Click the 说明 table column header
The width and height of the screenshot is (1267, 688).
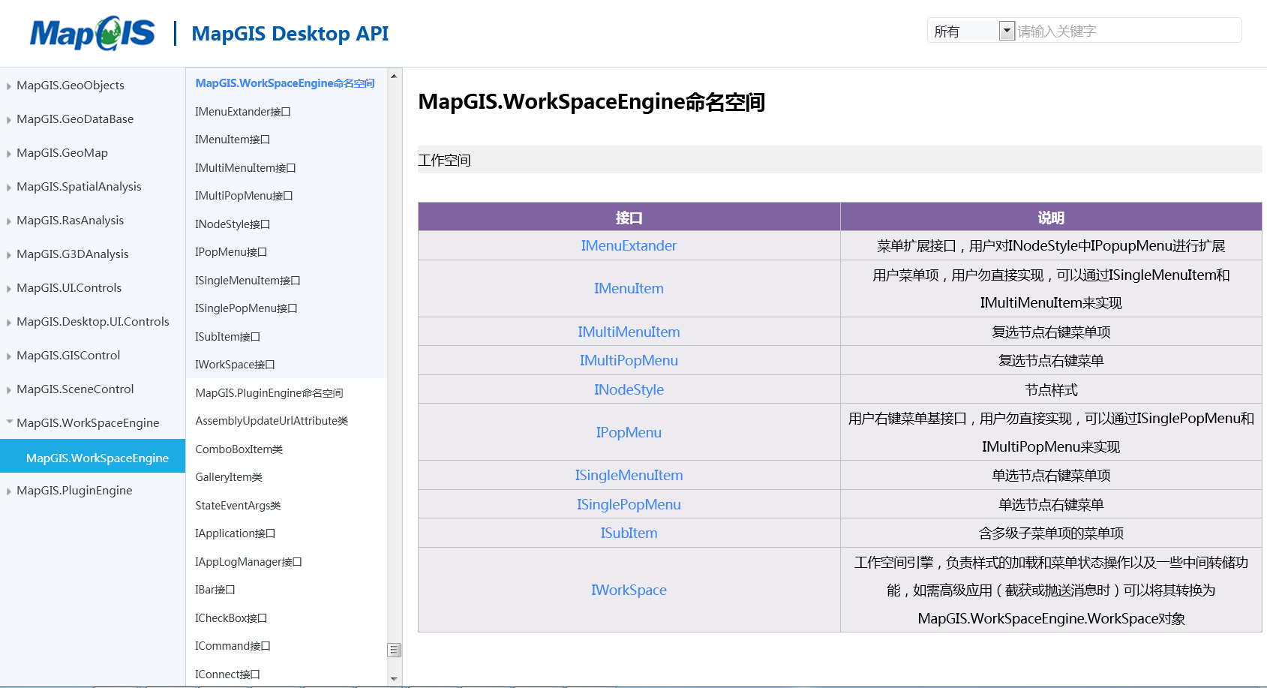point(1051,218)
